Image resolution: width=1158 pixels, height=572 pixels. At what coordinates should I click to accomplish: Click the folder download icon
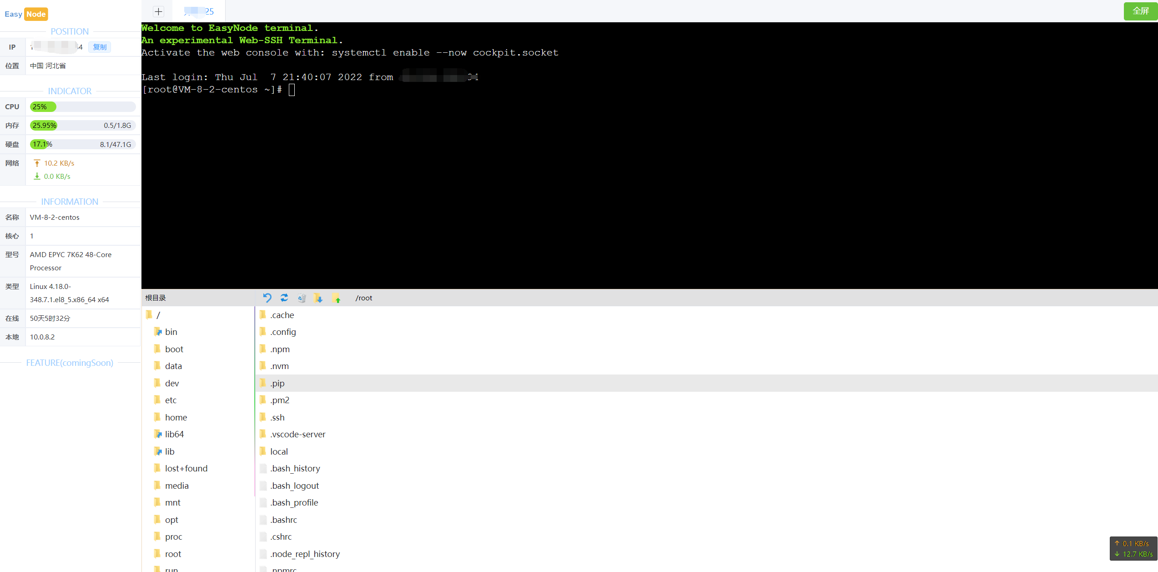318,298
